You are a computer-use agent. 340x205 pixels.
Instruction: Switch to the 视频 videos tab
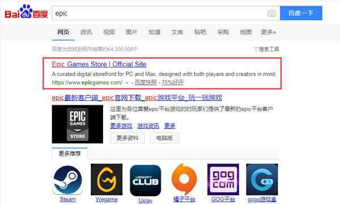click(x=109, y=32)
